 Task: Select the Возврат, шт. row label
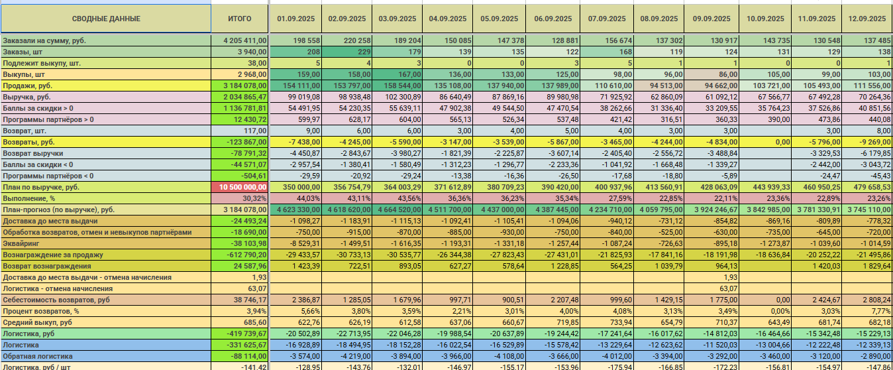coord(106,131)
